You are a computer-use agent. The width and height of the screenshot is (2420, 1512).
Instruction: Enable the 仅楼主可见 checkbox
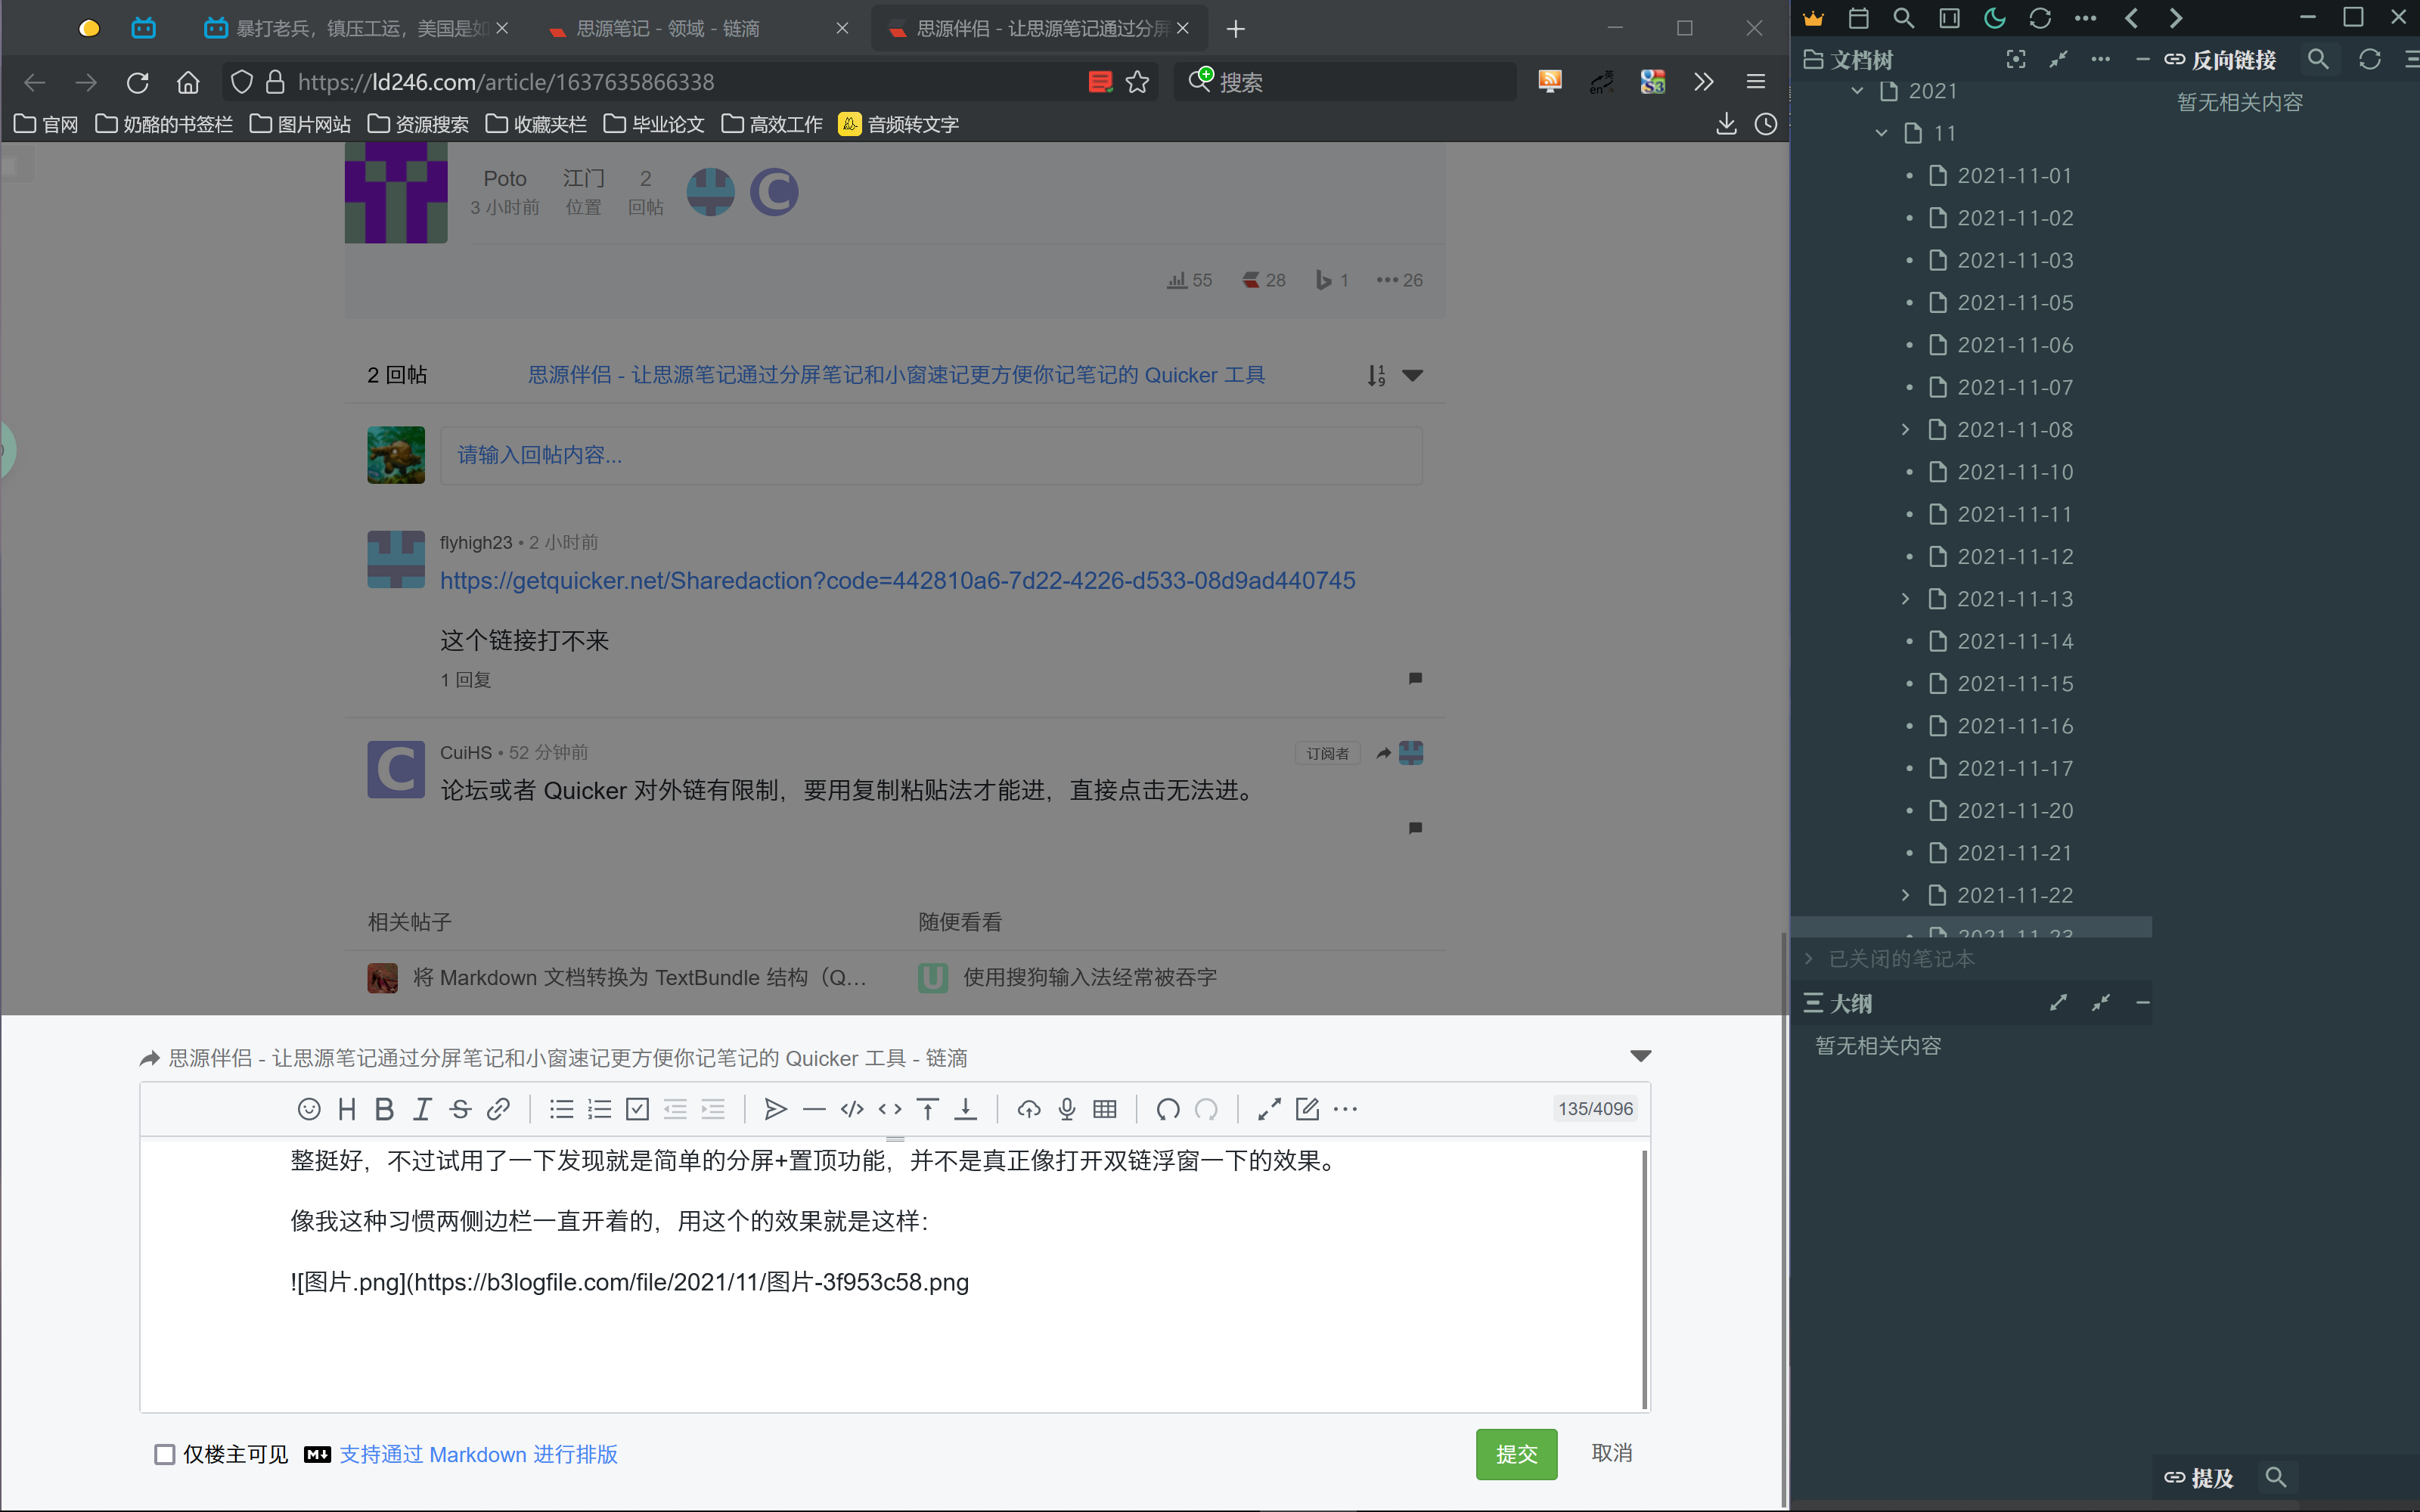165,1454
